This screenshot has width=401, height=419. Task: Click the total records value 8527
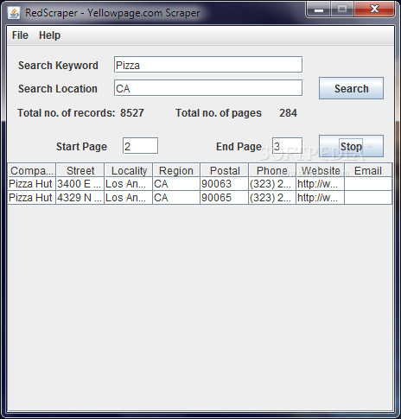click(132, 113)
